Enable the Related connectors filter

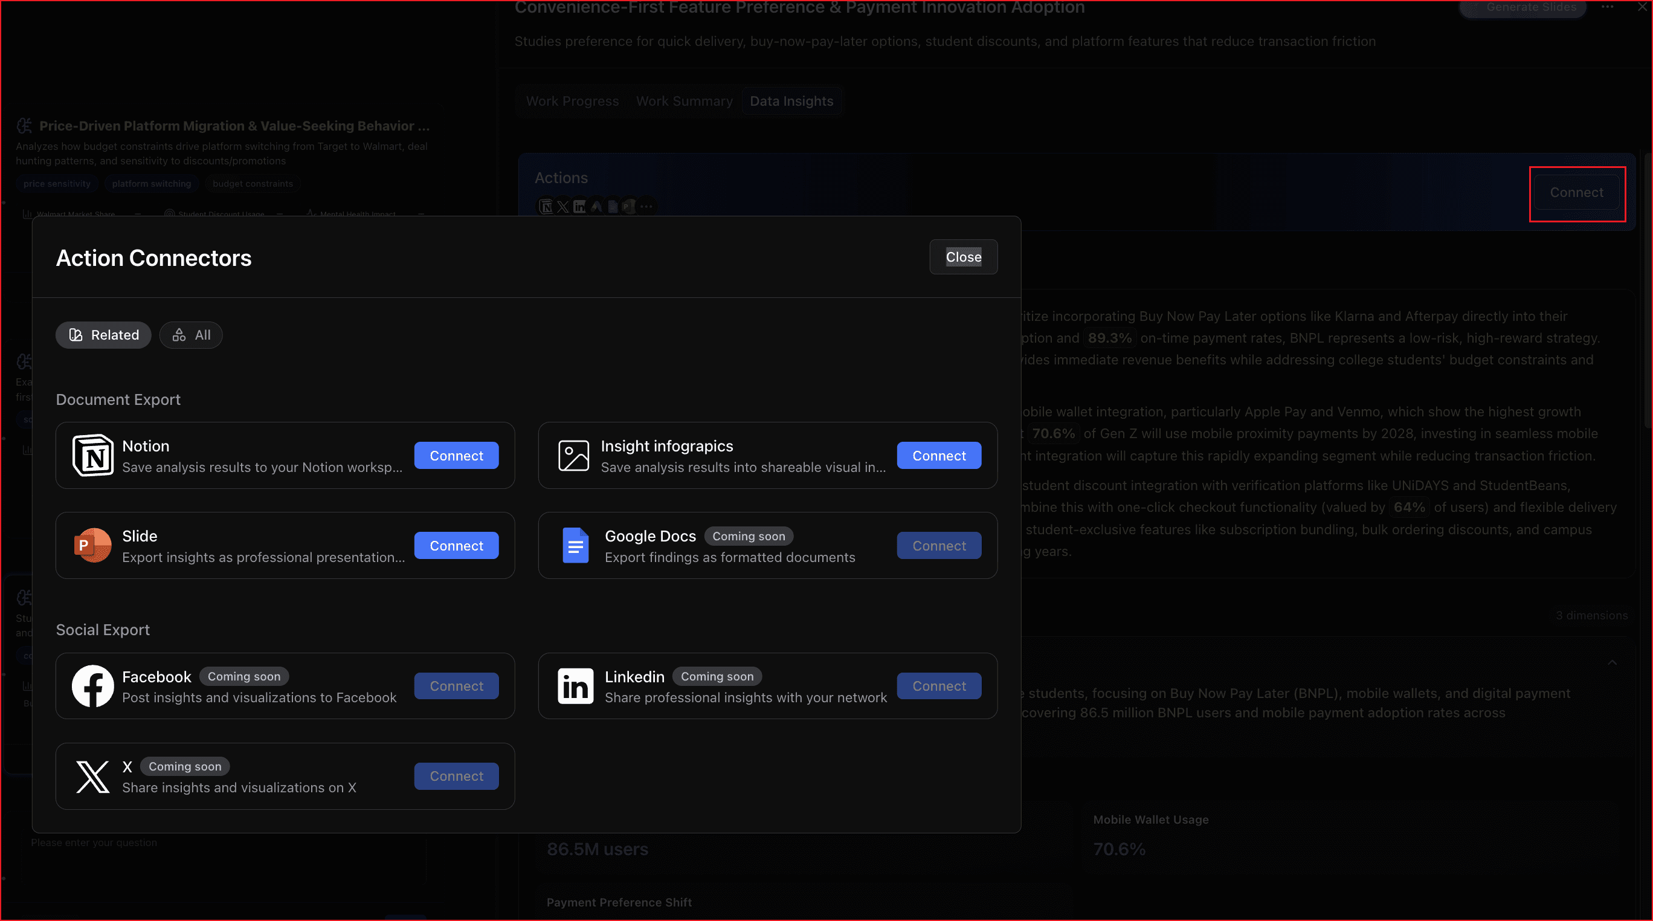(103, 334)
